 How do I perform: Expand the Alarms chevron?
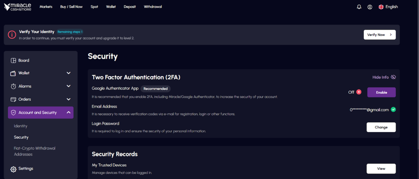[69, 86]
